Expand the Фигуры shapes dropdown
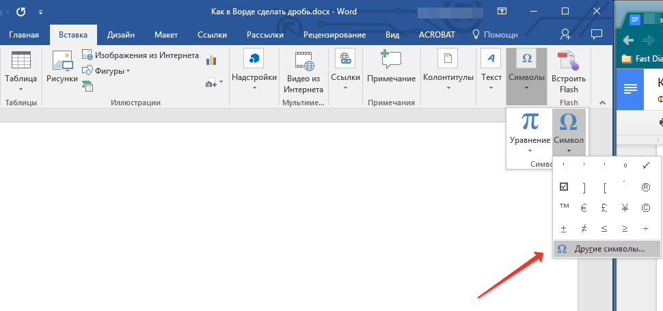Image resolution: width=663 pixels, height=311 pixels. pos(107,70)
